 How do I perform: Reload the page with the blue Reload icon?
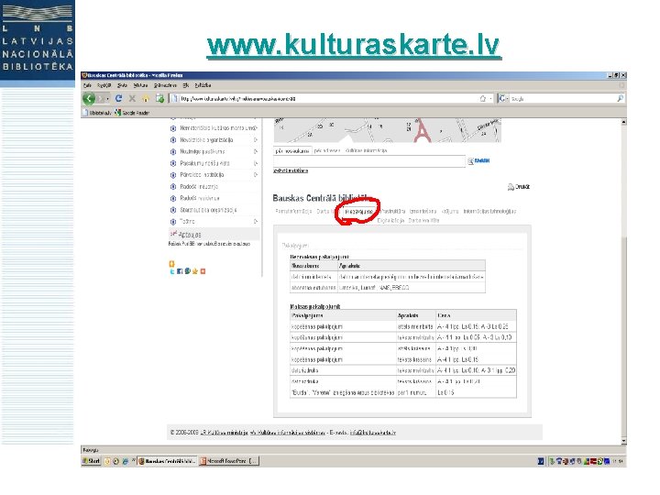[x=118, y=98]
